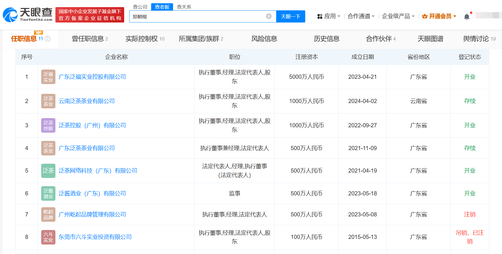Open 云南泛茶茶业有限公司 link
Viewport: 502px width, 254px height.
coord(87,101)
